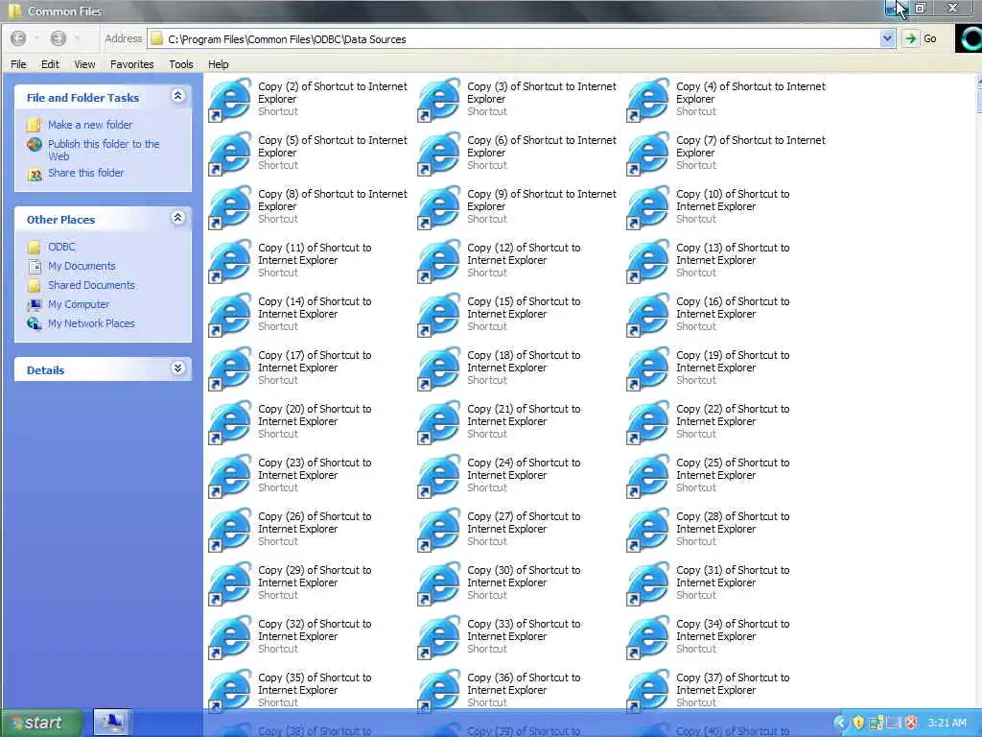The width and height of the screenshot is (982, 737).
Task: Open My Computer from Other Places
Action: pyautogui.click(x=79, y=304)
